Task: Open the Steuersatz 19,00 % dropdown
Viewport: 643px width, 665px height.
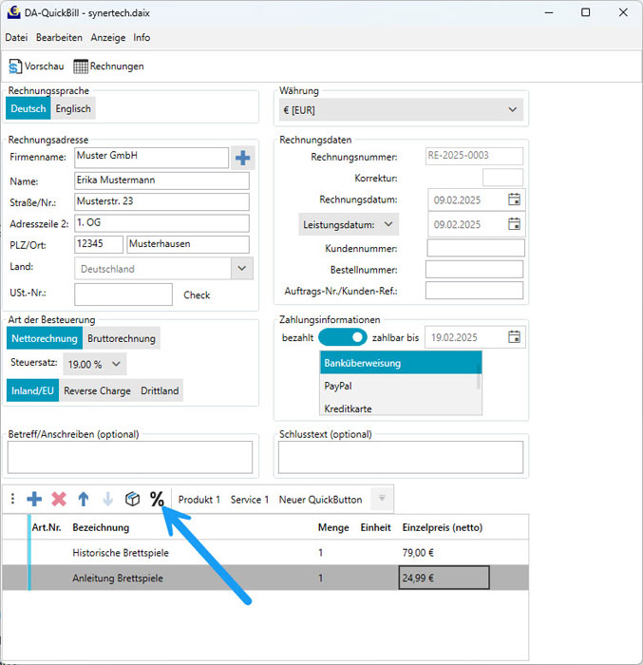Action: (x=94, y=364)
